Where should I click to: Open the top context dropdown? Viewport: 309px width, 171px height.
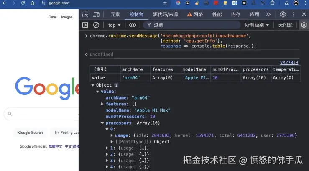click(114, 25)
